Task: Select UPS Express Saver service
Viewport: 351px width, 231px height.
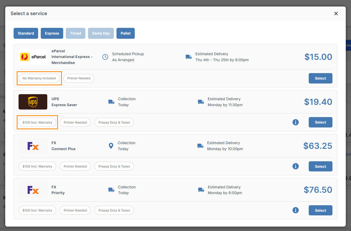Action: [x=320, y=122]
